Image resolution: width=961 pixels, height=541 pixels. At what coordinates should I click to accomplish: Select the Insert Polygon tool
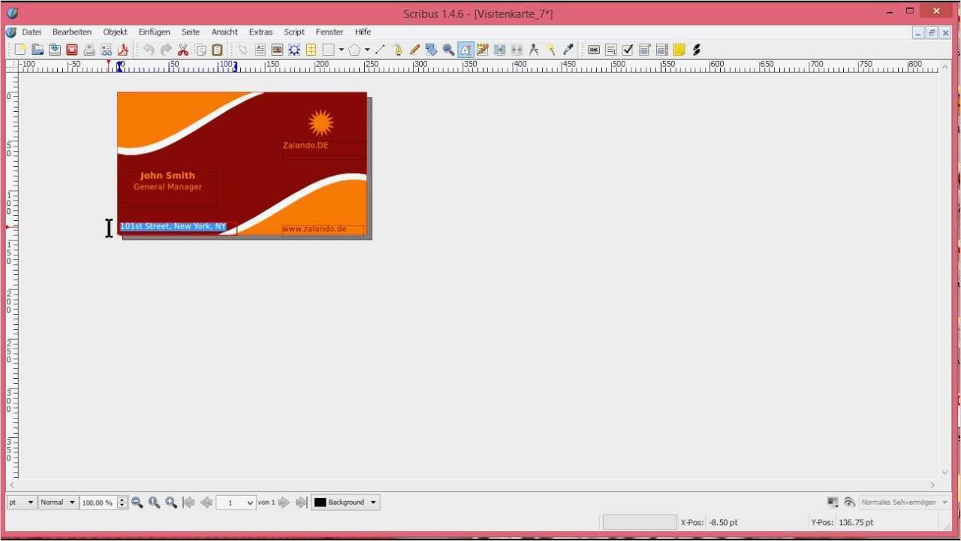point(354,50)
